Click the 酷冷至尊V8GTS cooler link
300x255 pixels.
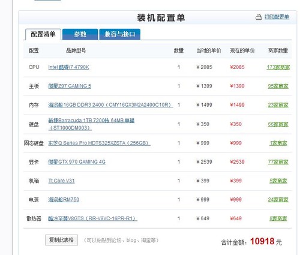tap(92, 218)
